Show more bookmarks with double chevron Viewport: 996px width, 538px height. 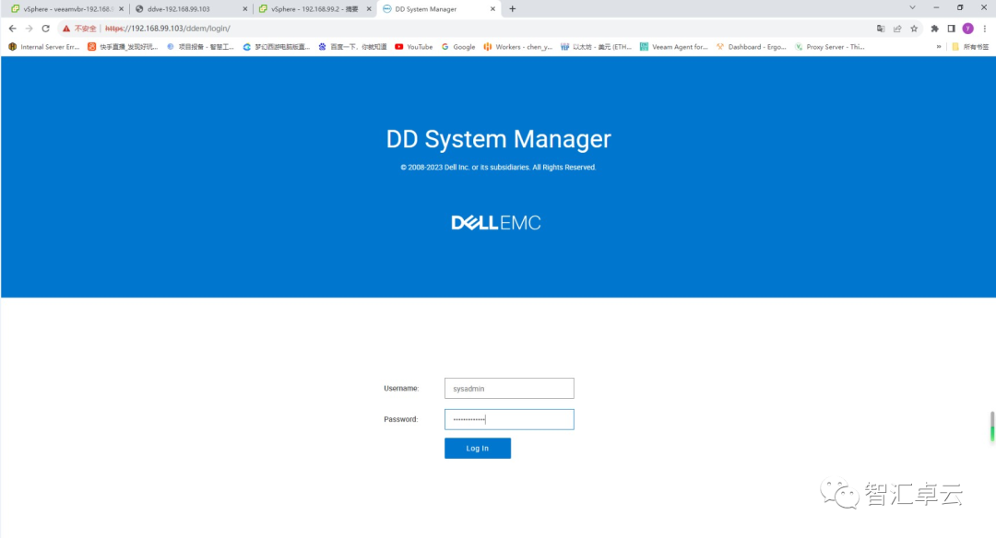pos(939,47)
